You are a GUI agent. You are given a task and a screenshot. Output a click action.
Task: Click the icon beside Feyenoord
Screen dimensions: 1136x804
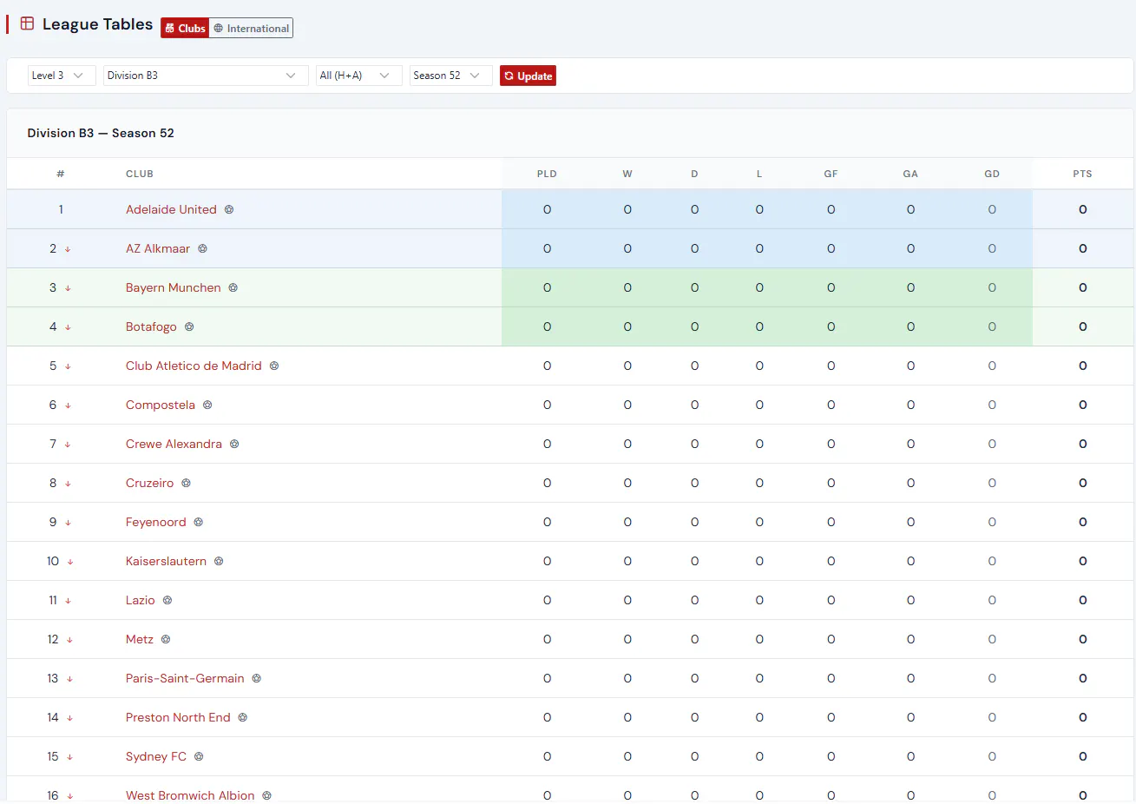pyautogui.click(x=199, y=522)
